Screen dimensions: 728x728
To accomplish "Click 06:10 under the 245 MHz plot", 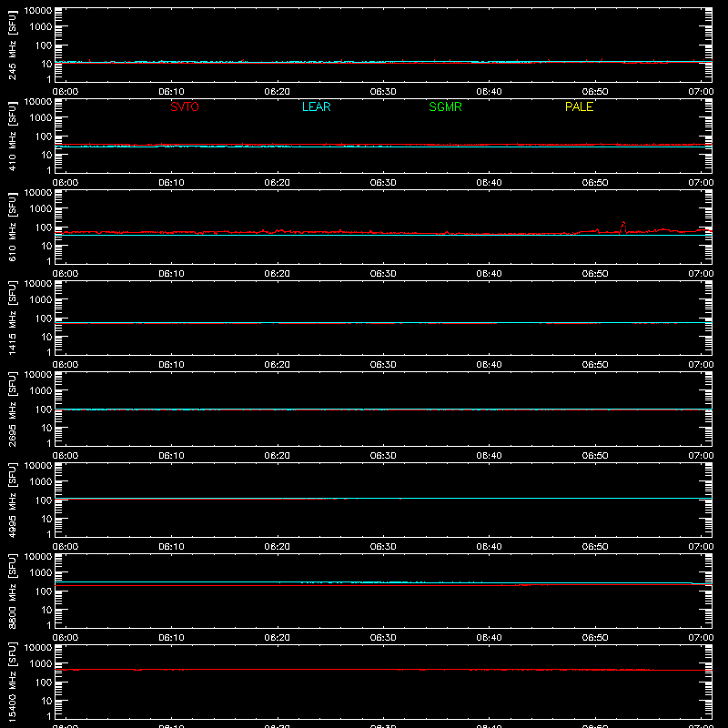I will click(x=171, y=92).
